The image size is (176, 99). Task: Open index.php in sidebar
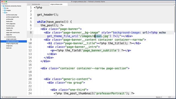[x=9, y=30]
